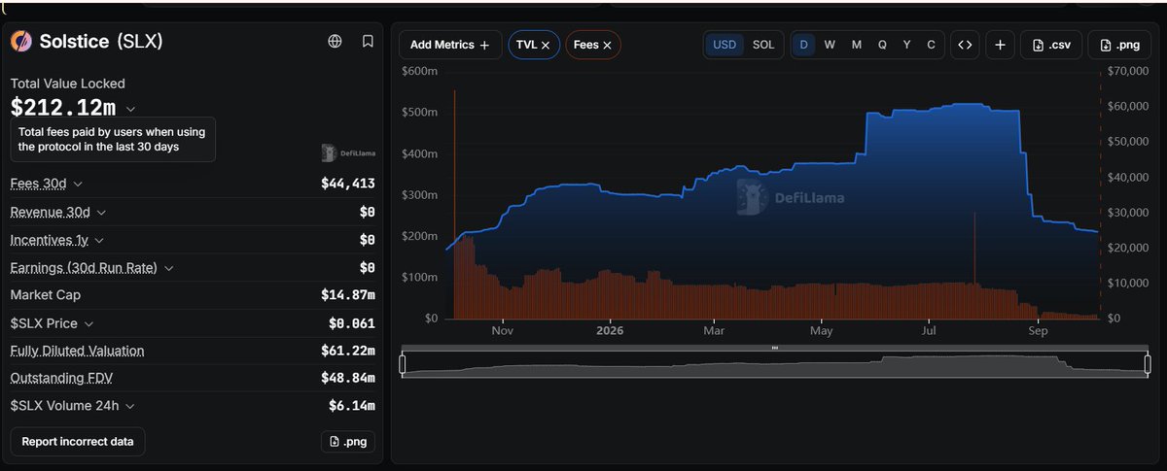1167x471 pixels.
Task: Click the Market Cap label
Action: coord(45,294)
